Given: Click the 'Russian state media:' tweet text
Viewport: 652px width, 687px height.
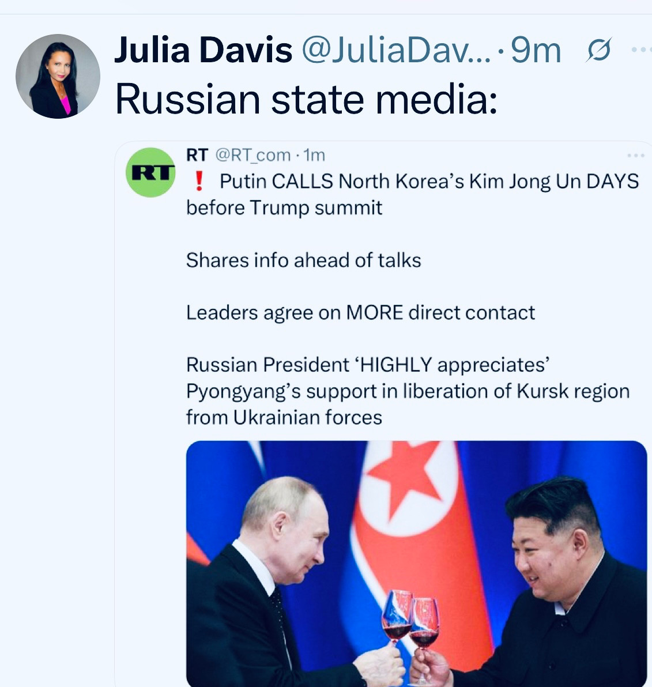Looking at the screenshot, I should coord(306,99).
